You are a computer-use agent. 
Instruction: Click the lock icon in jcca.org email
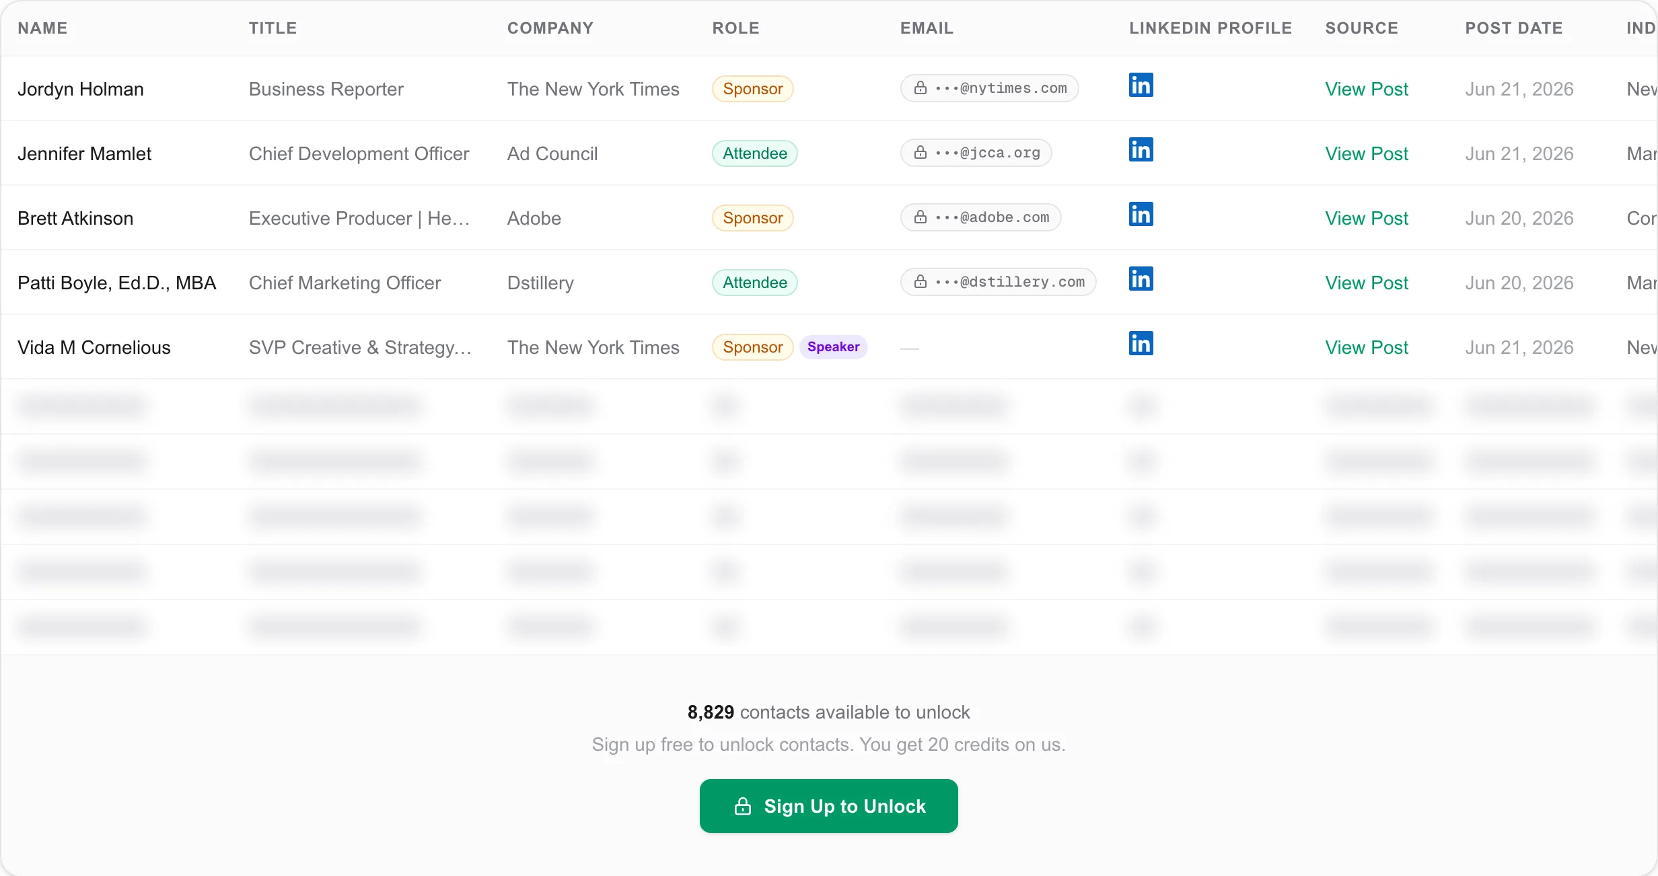click(921, 153)
